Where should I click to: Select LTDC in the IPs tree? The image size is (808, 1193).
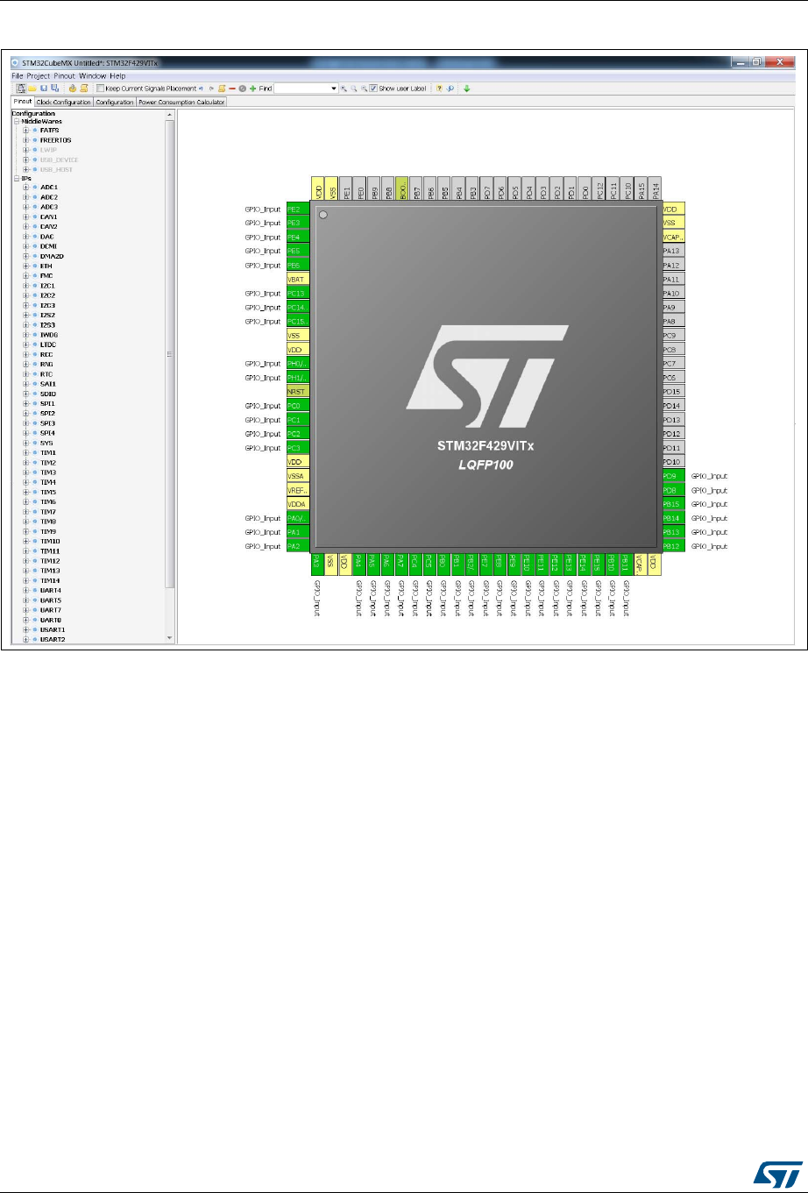click(x=48, y=344)
